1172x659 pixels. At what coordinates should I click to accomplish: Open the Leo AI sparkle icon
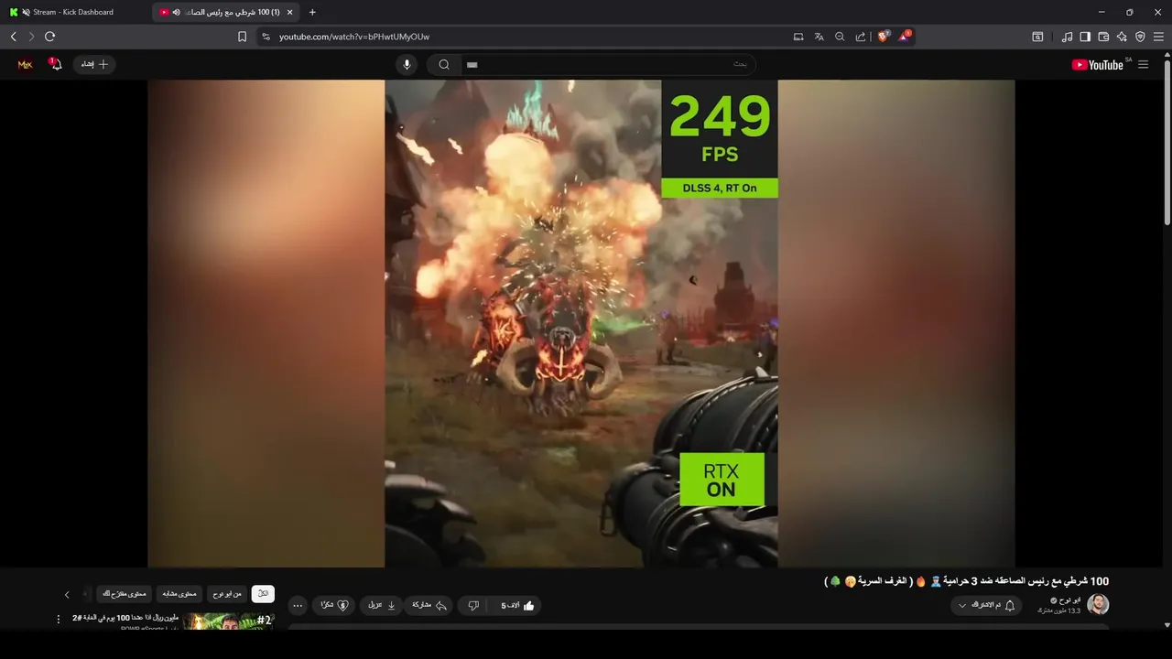(1122, 37)
